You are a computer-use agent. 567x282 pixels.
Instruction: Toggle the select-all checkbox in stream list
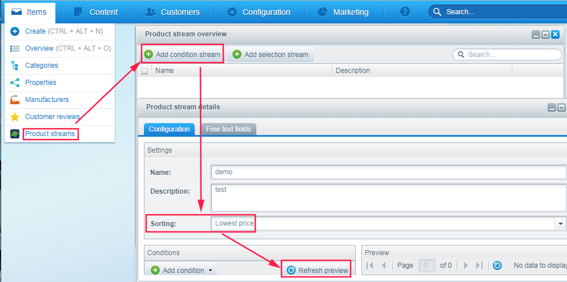pos(144,71)
